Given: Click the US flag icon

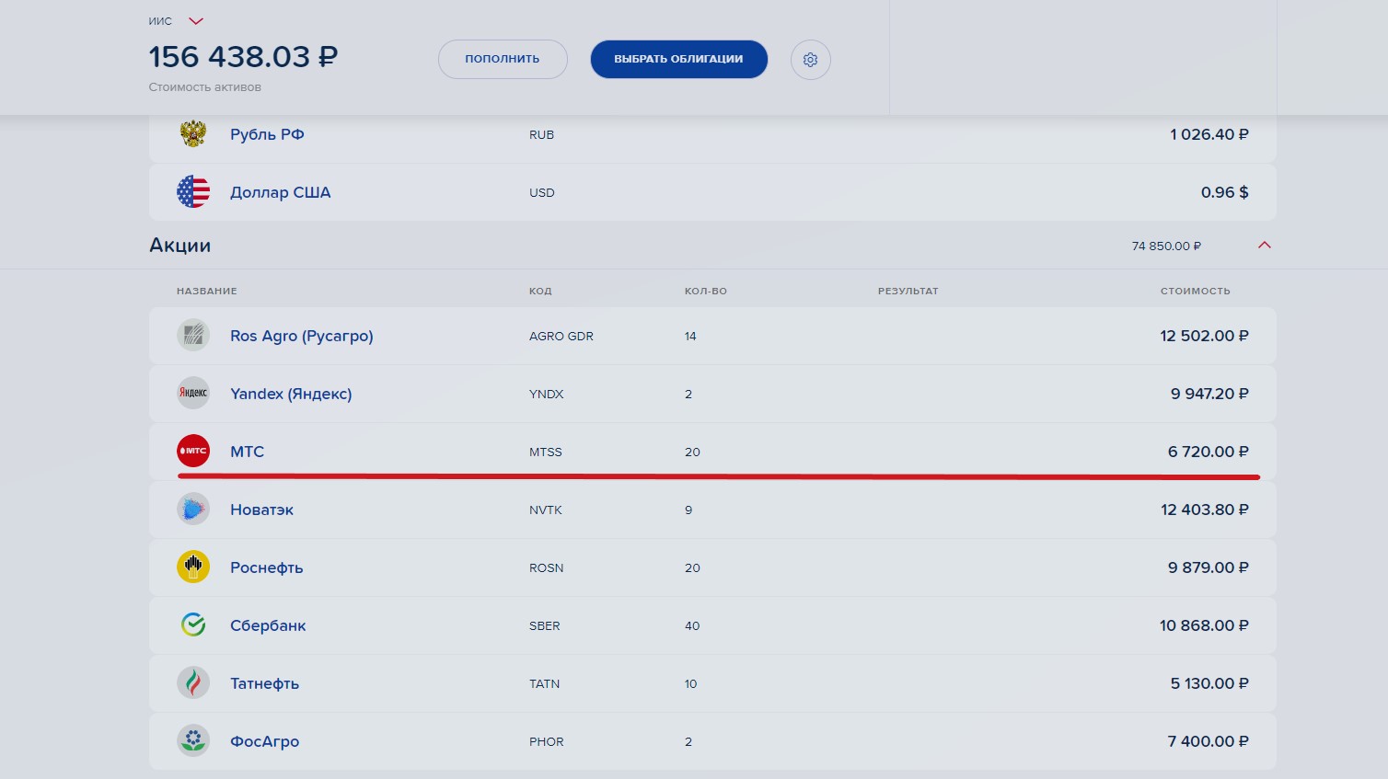Looking at the screenshot, I should point(193,192).
